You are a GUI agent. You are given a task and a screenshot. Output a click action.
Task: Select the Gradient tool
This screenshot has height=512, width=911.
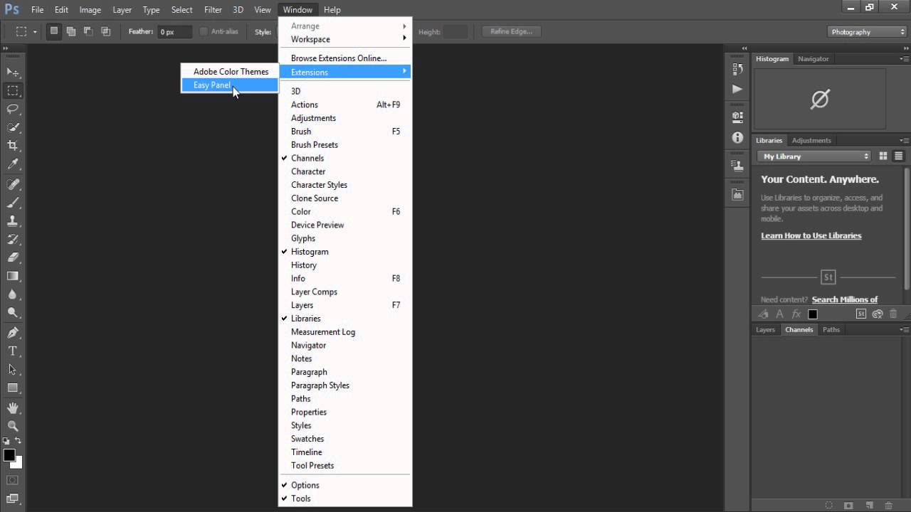pos(13,276)
